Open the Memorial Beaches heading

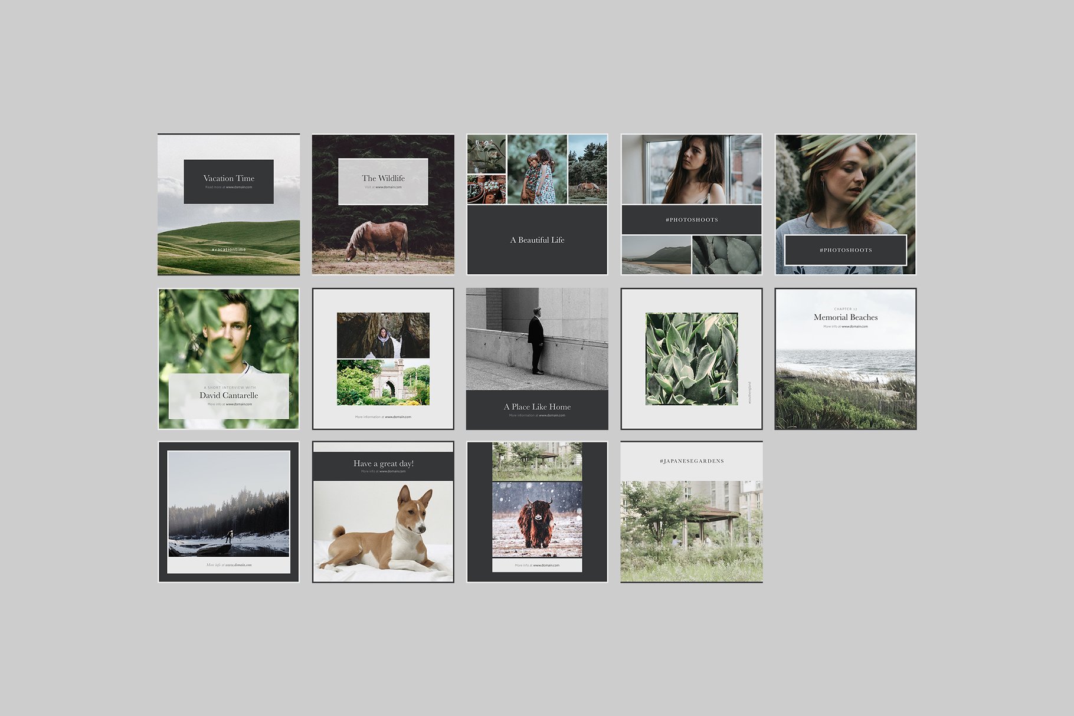point(845,317)
